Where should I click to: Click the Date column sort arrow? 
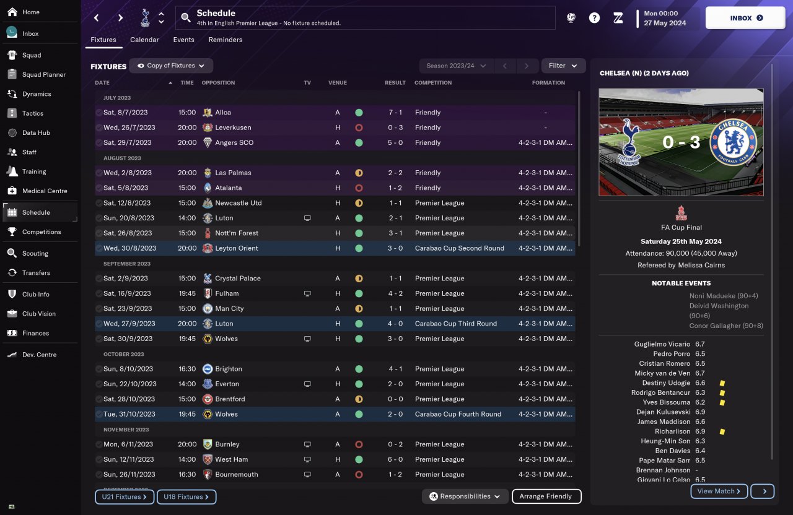(170, 83)
